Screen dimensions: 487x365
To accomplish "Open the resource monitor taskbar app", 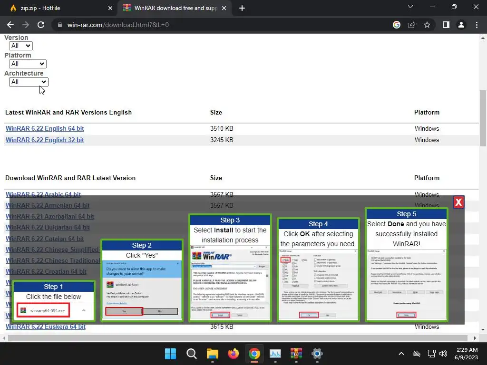I will pos(275,354).
